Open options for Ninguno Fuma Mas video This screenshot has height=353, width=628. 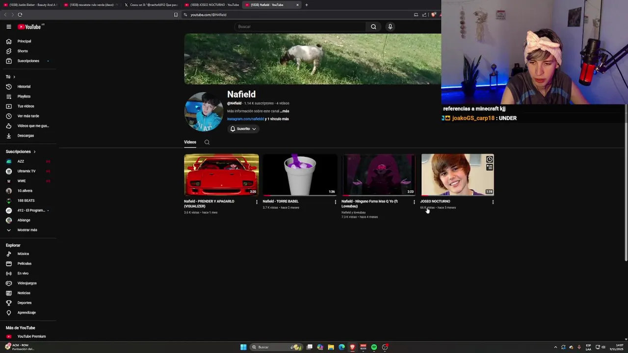[x=414, y=202]
